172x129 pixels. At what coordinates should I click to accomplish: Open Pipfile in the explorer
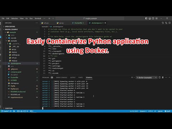pyautogui.click(x=13, y=86)
